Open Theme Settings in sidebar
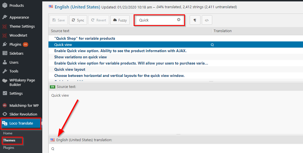The image size is (303, 153). (x=22, y=26)
